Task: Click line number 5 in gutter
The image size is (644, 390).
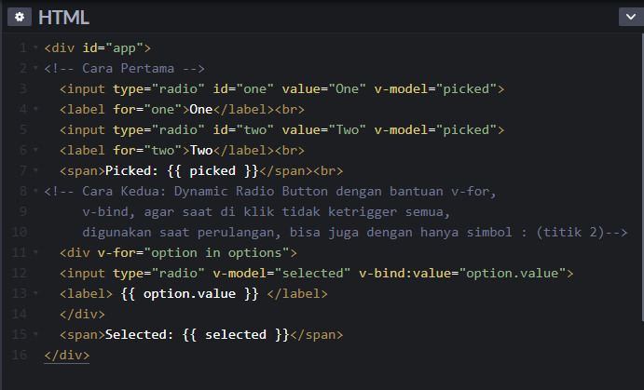Action: click(23, 130)
